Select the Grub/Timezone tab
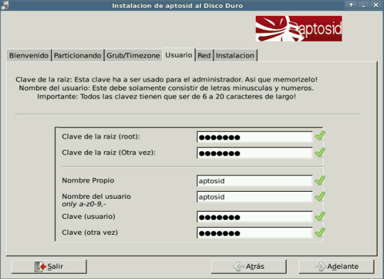 click(x=133, y=56)
